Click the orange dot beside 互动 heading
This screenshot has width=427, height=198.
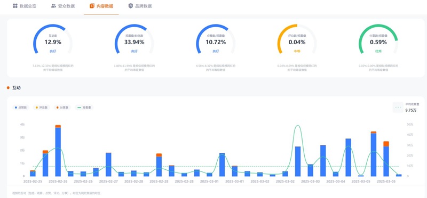[8, 88]
